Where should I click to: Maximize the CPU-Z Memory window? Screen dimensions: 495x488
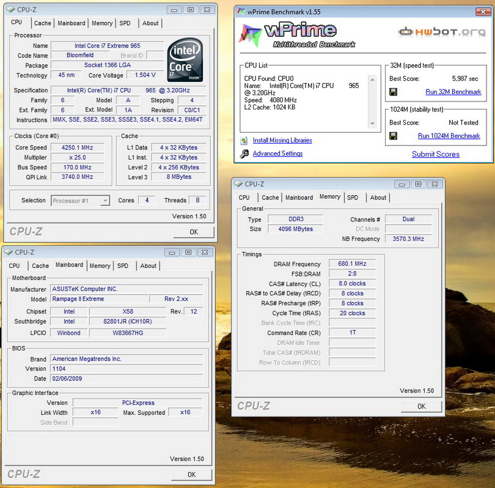(x=418, y=184)
